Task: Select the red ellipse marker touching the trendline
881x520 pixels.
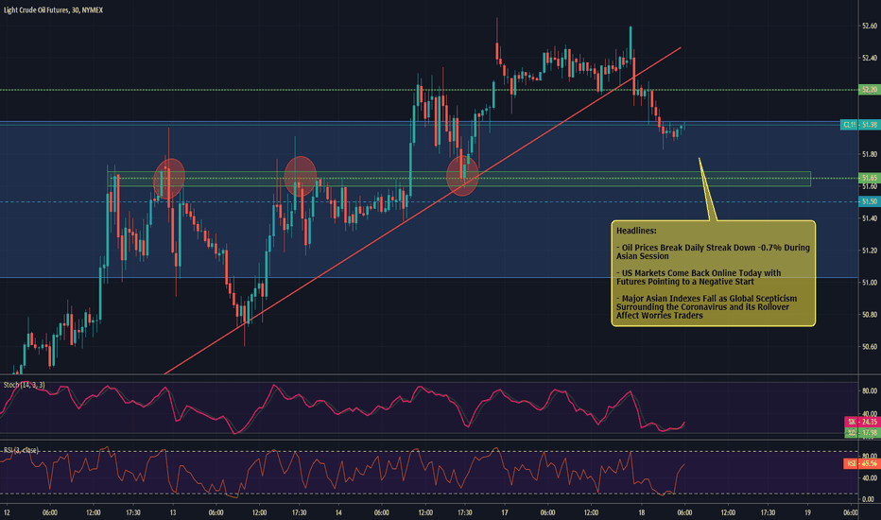Action: (462, 176)
